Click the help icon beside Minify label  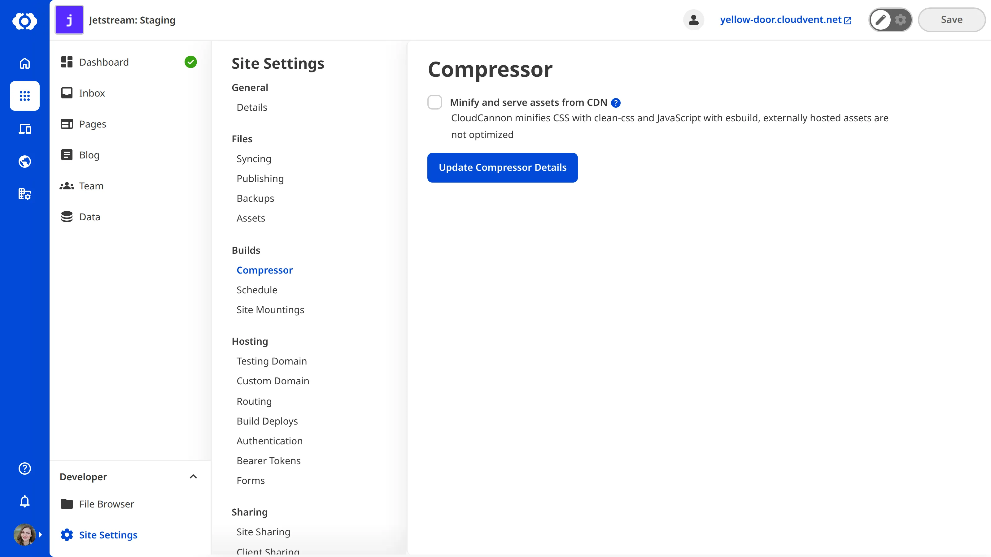(x=616, y=103)
